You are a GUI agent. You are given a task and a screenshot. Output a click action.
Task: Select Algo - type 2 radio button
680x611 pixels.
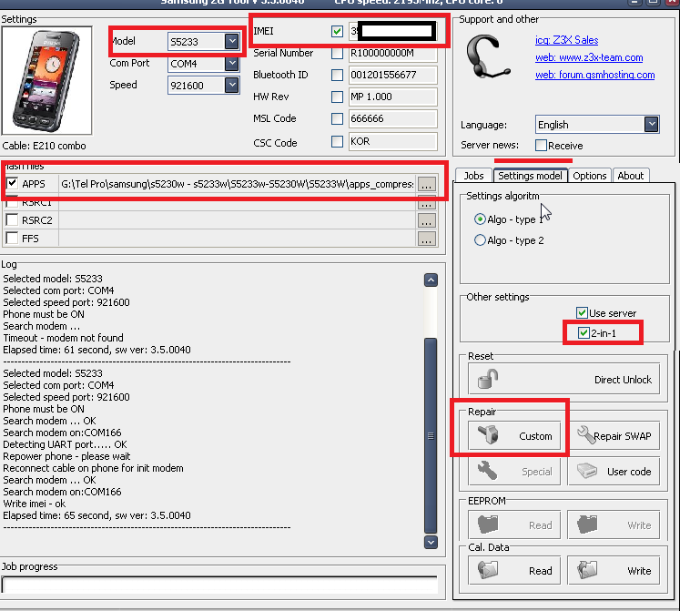click(x=480, y=240)
